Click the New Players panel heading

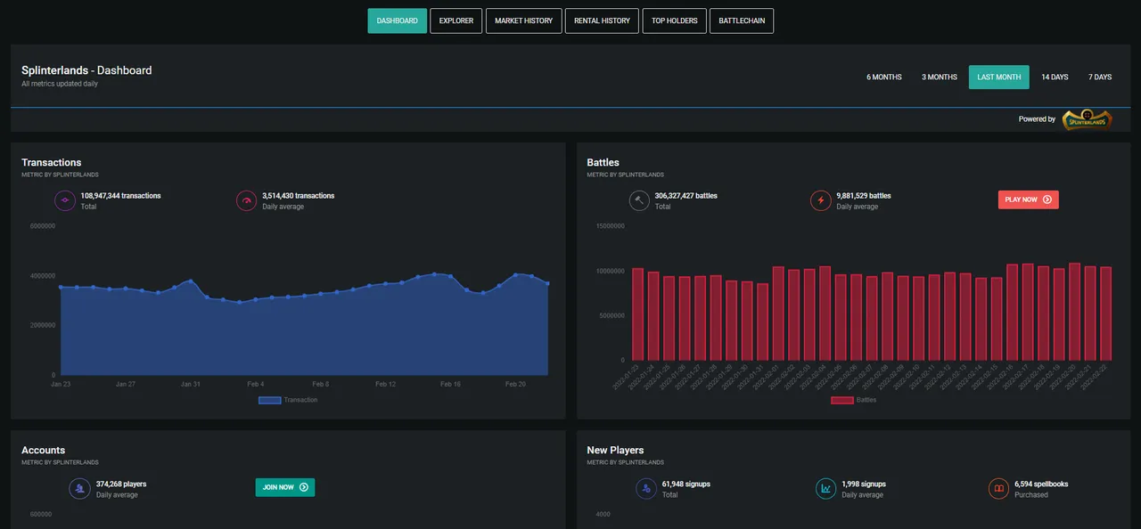[x=615, y=450]
